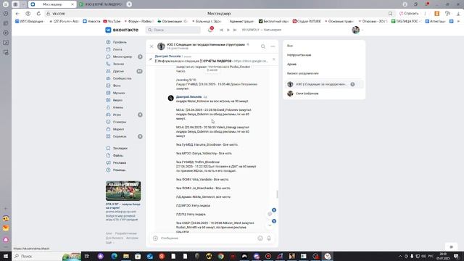Image resolution: width=464 pixels, height=261 pixels.
Task: Close the open chat with X icon
Action: coord(152,46)
